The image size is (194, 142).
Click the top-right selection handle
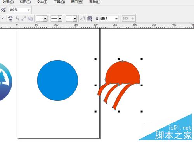[x=142, y=59]
